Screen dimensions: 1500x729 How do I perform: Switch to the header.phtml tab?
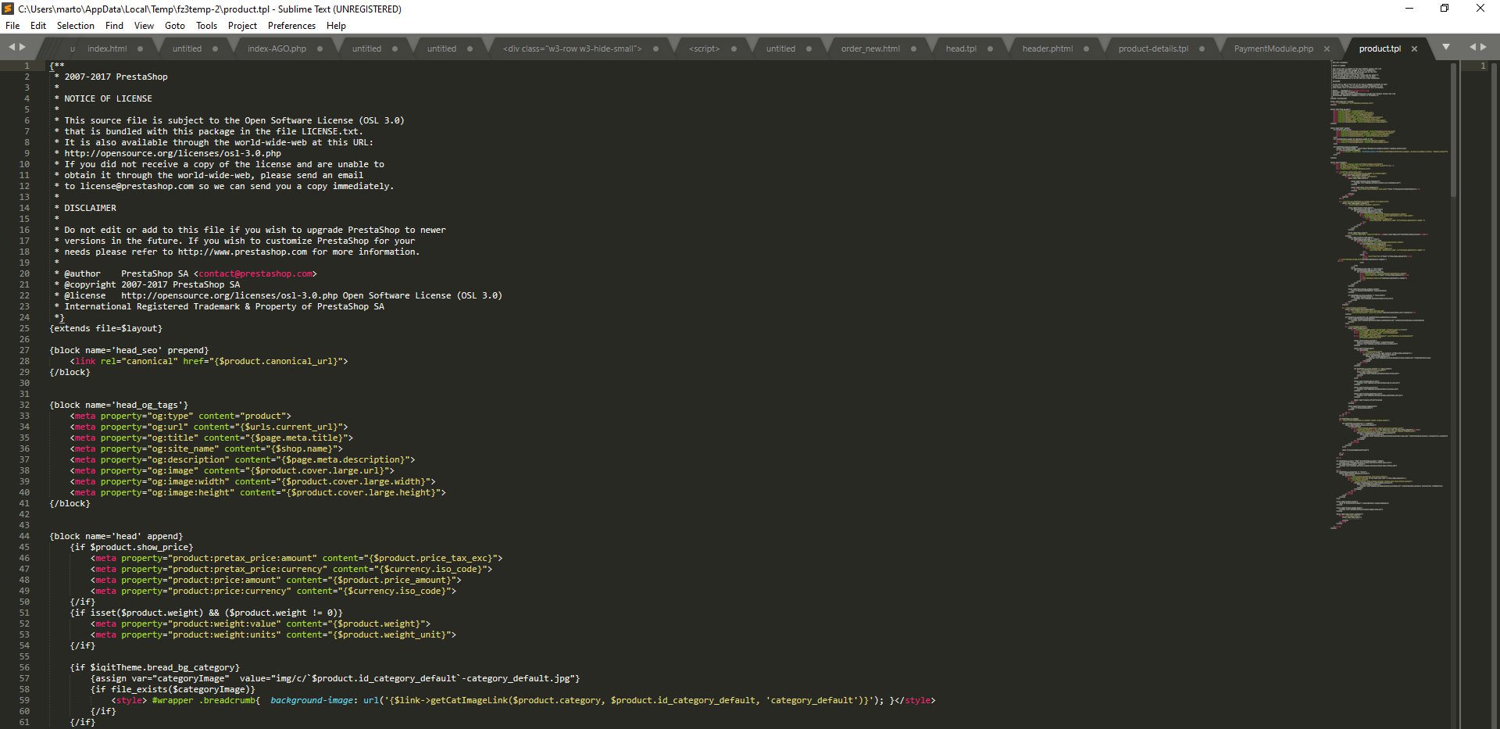[x=1047, y=48]
